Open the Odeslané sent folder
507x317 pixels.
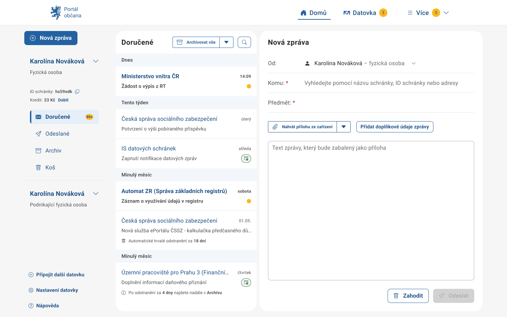(x=57, y=134)
